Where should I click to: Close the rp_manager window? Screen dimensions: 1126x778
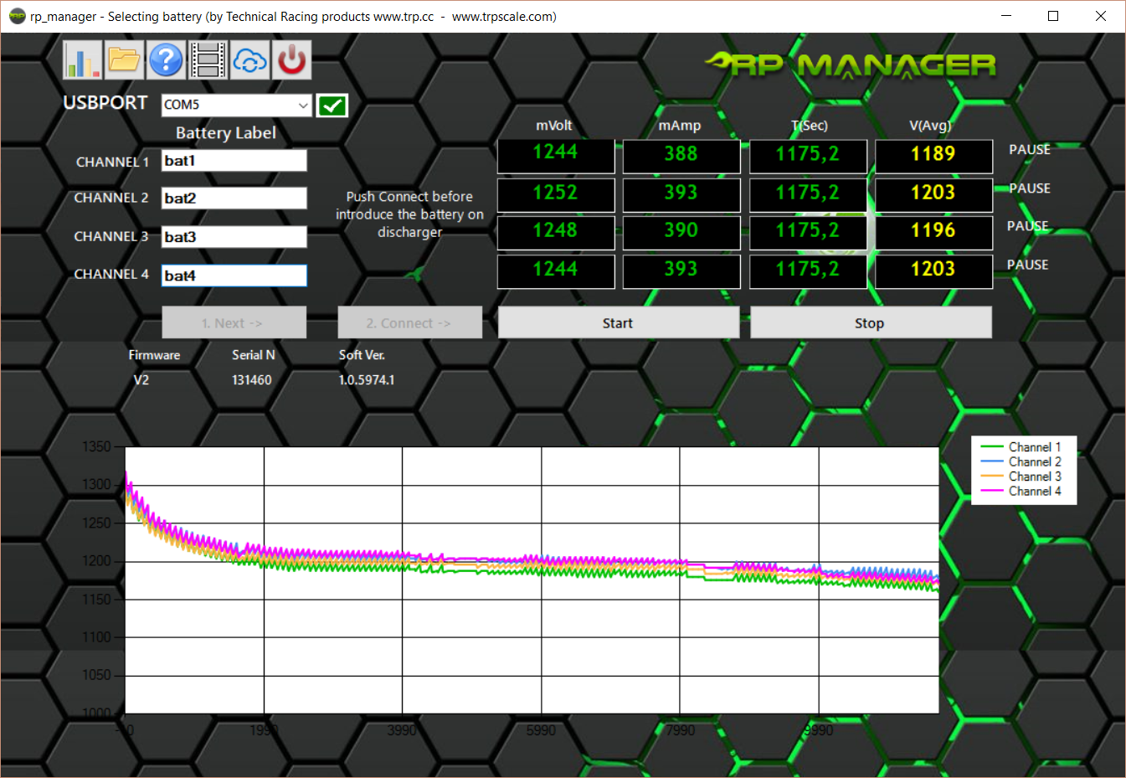pos(1101,16)
